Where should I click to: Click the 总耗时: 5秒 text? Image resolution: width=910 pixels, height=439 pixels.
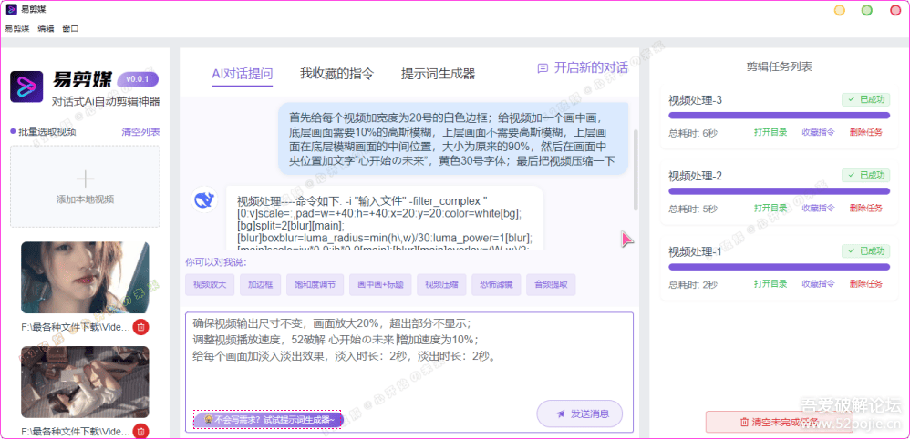tap(693, 209)
